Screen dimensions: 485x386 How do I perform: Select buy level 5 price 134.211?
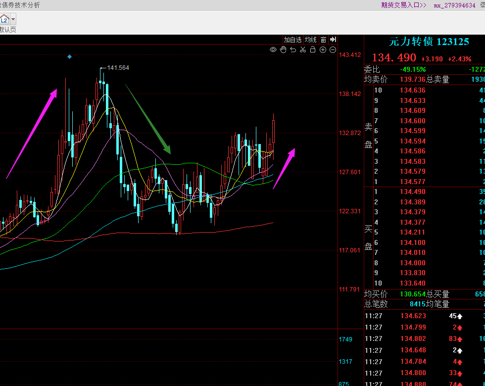413,232
